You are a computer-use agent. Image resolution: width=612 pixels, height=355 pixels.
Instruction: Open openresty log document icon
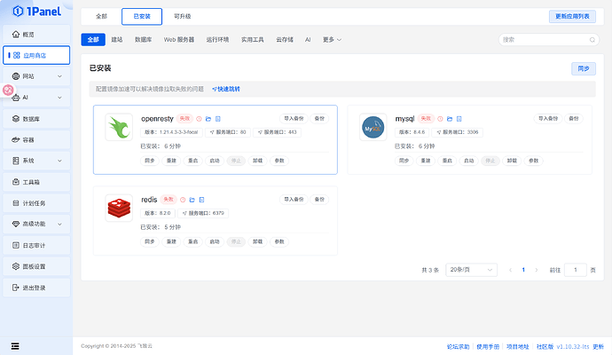tap(218, 119)
